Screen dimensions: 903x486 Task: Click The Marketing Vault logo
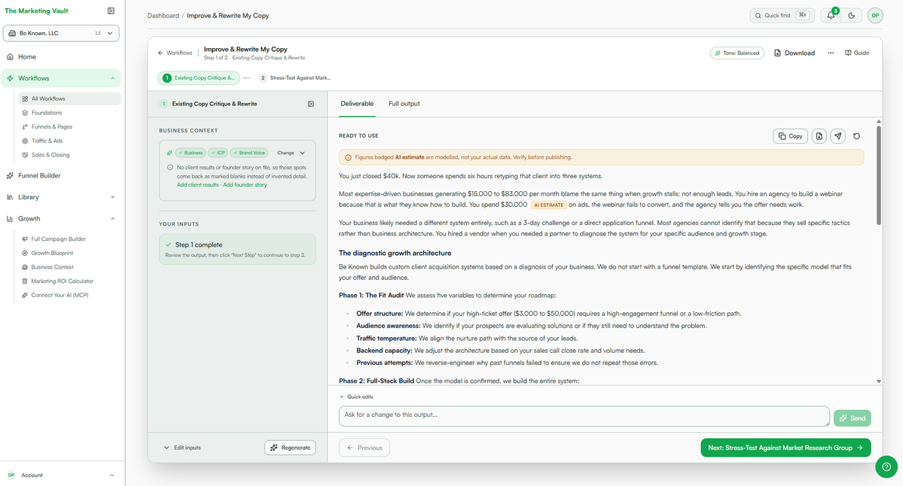(x=36, y=11)
